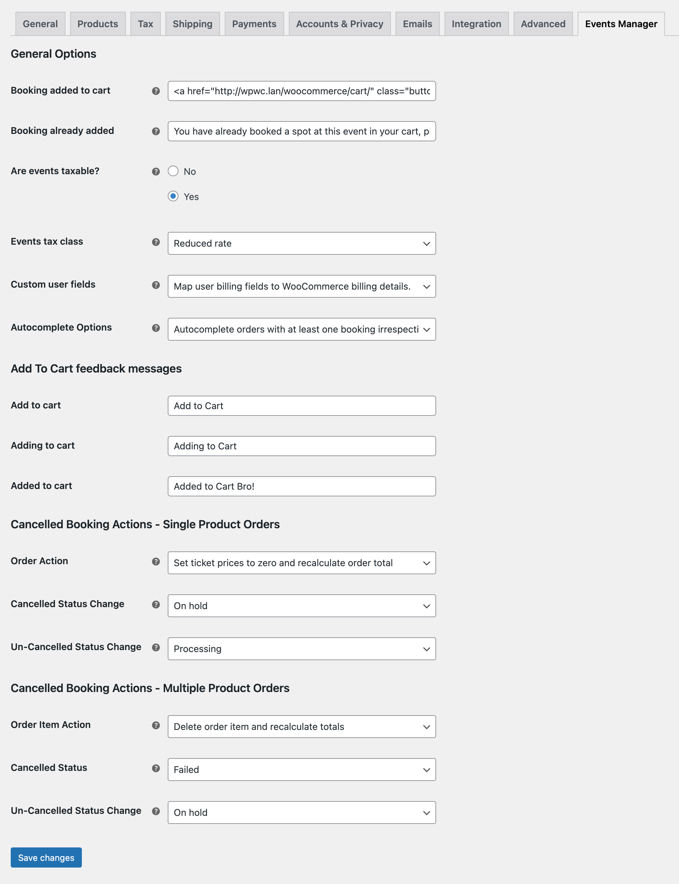The width and height of the screenshot is (679, 884).
Task: Open help tooltip for Booking added to cart
Action: pyautogui.click(x=156, y=91)
